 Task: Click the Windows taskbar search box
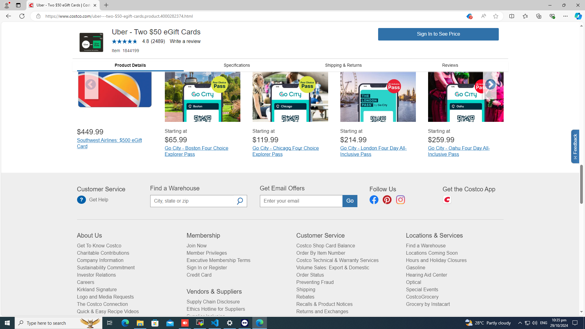[x=58, y=323]
